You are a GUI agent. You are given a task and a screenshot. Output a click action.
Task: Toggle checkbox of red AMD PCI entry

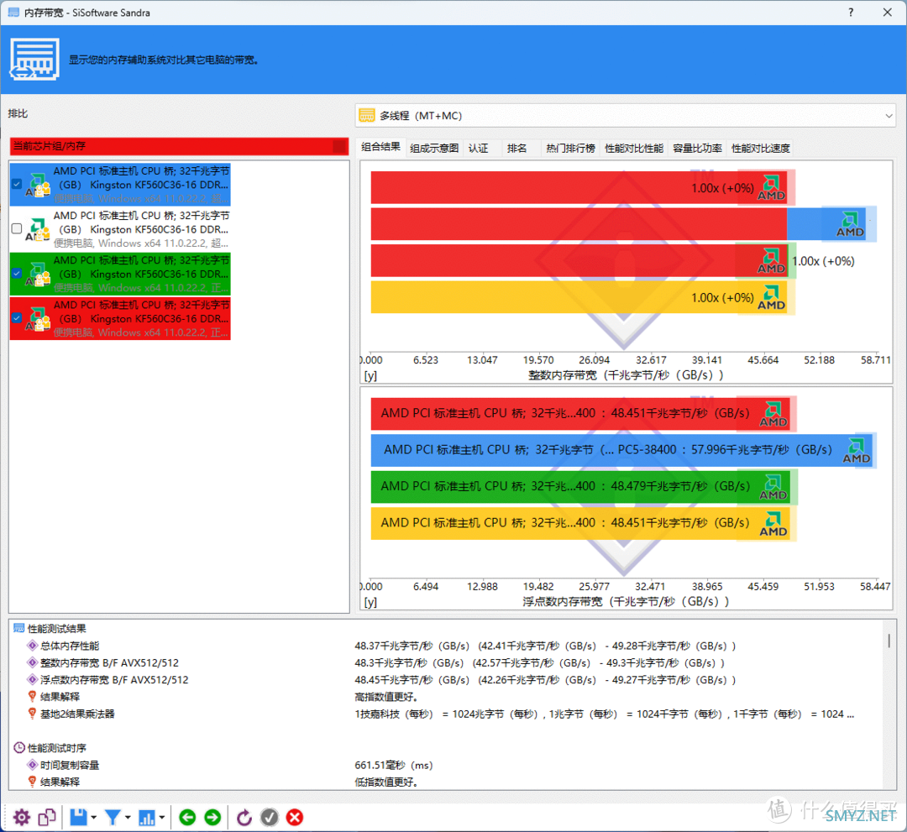[17, 317]
